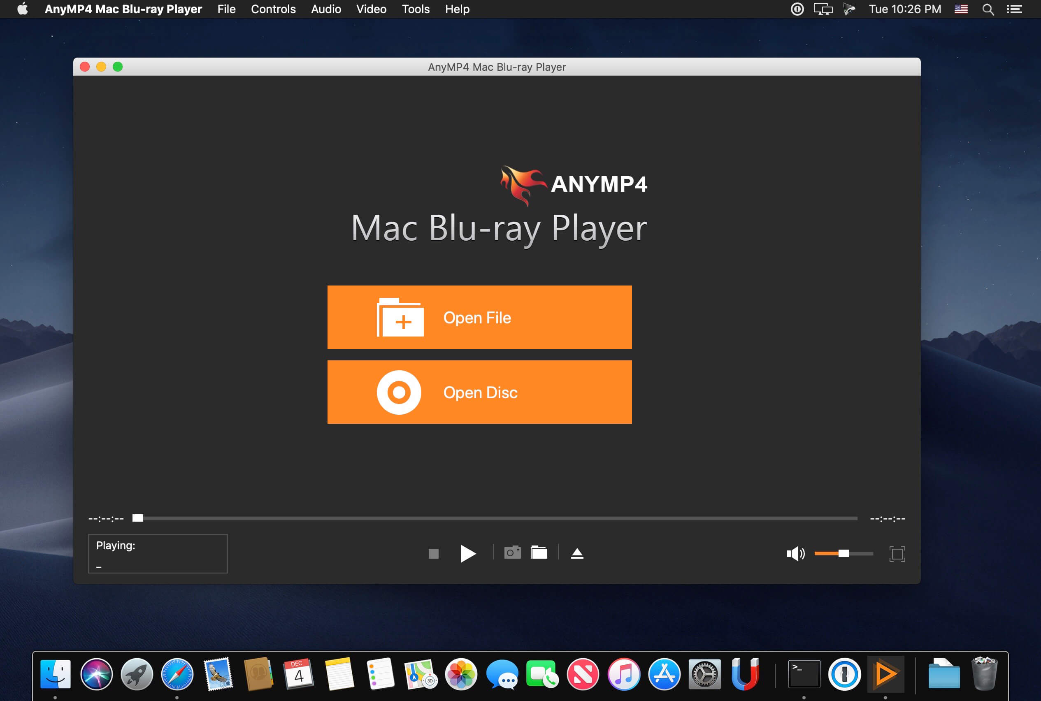Toggle fullscreen mode icon
The width and height of the screenshot is (1041, 701).
[897, 553]
